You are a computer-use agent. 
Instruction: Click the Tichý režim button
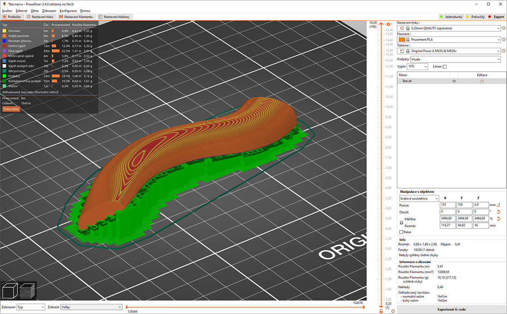[11, 109]
